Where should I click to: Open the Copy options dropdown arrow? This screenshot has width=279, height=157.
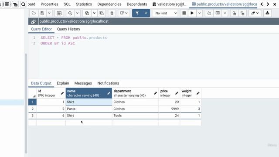point(94,13)
